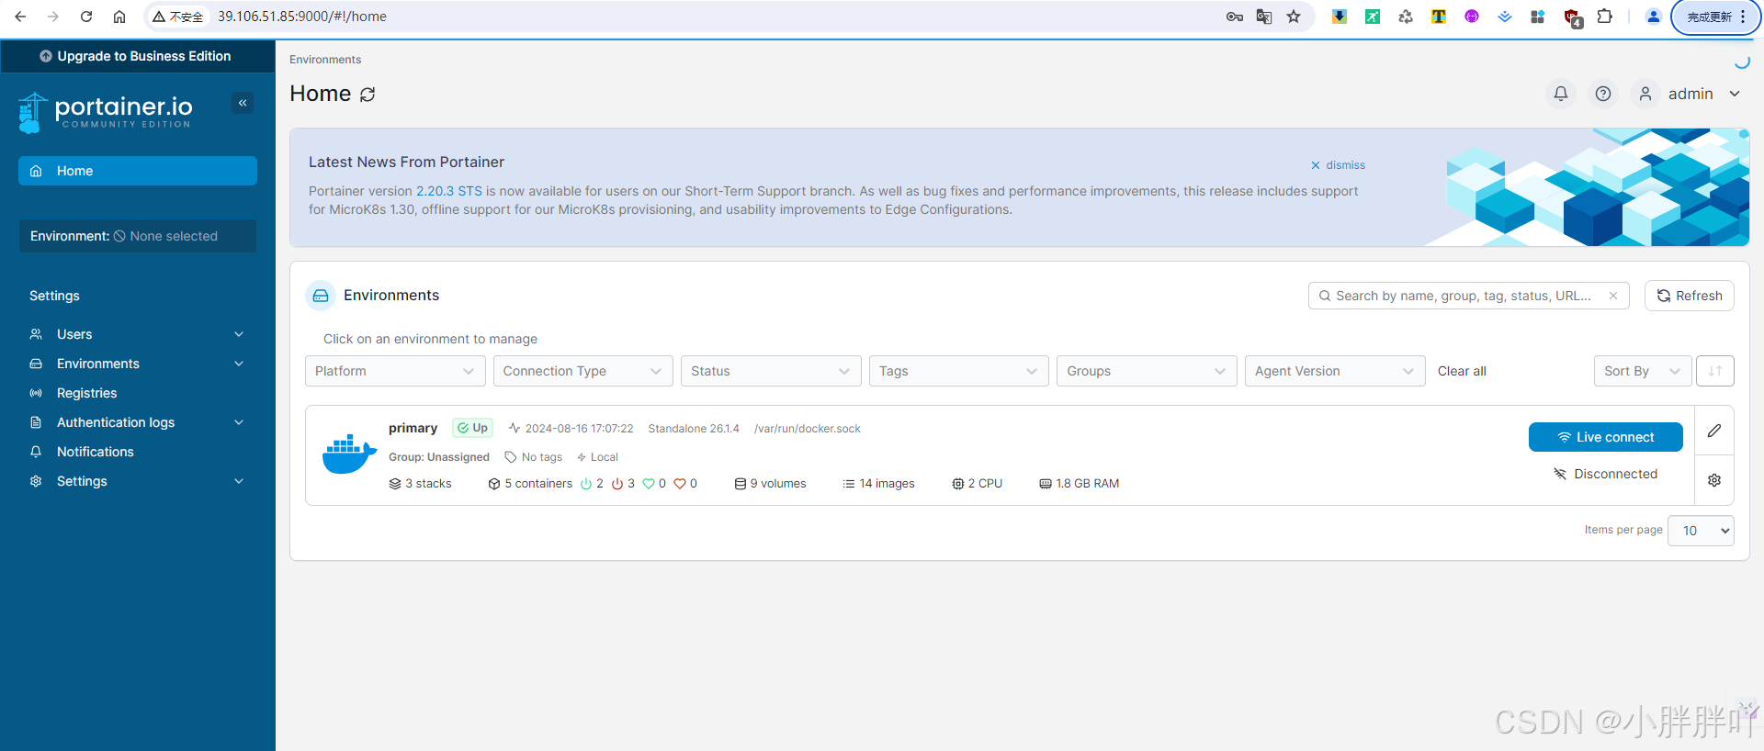Clear the search field with the X icon
The width and height of the screenshot is (1764, 751).
point(1613,296)
